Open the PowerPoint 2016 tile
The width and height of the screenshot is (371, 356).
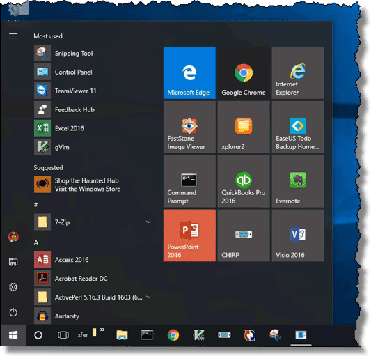tap(189, 235)
